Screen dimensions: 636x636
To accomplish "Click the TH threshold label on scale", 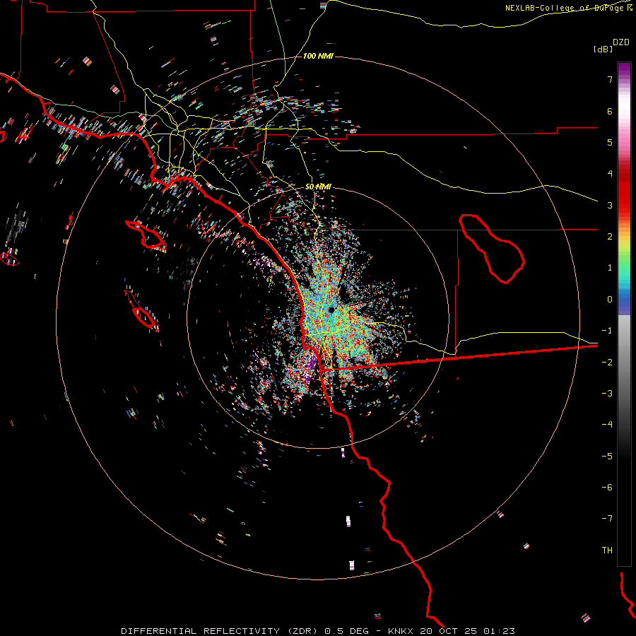I will tap(607, 550).
